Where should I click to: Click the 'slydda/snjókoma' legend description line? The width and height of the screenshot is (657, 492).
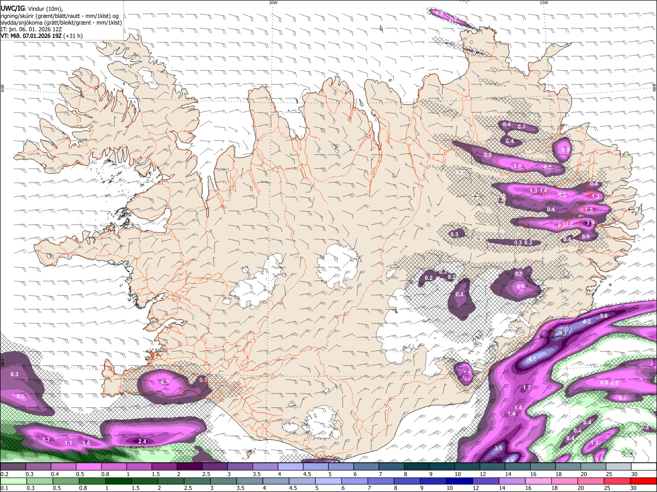(x=61, y=23)
